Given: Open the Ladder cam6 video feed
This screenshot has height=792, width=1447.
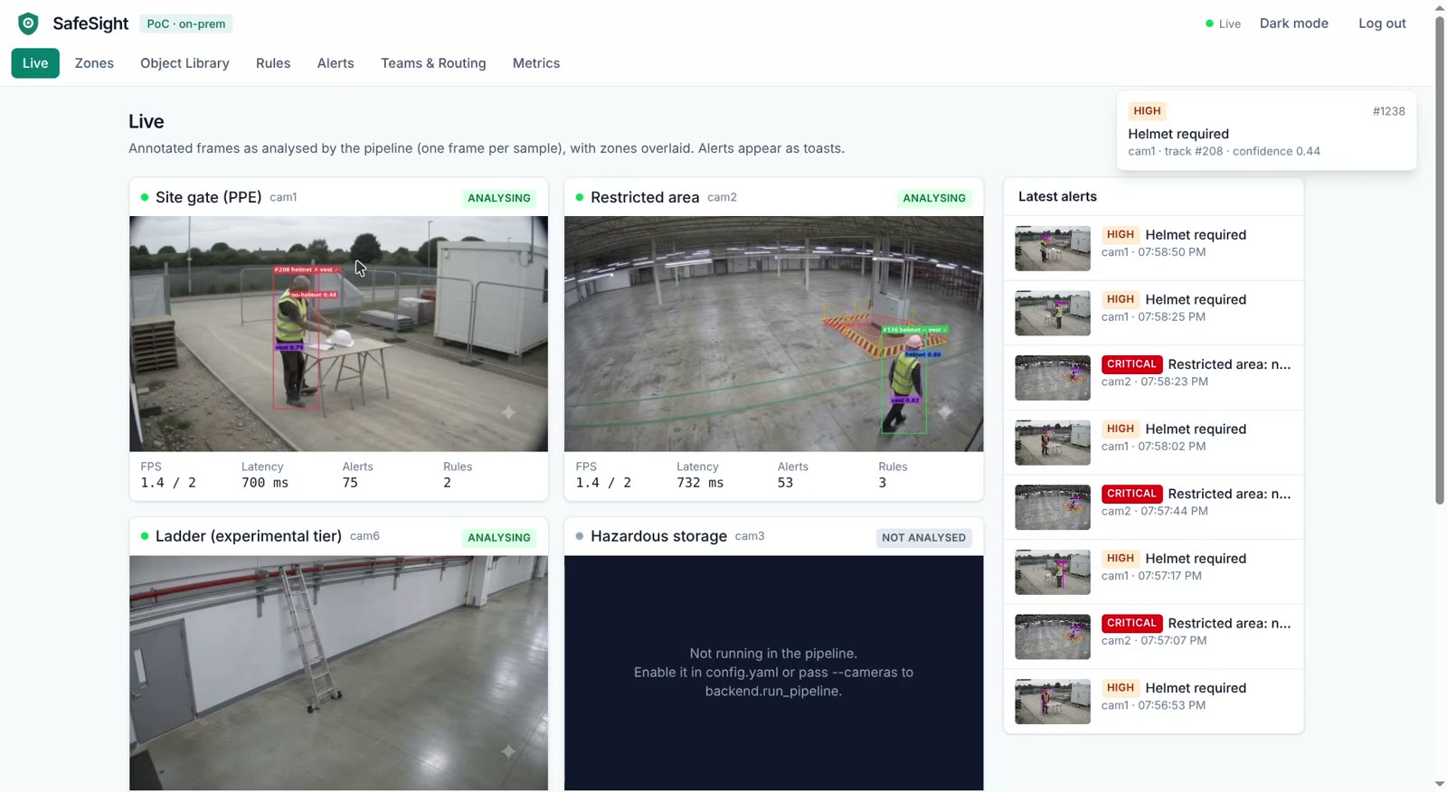Looking at the screenshot, I should click(x=338, y=673).
